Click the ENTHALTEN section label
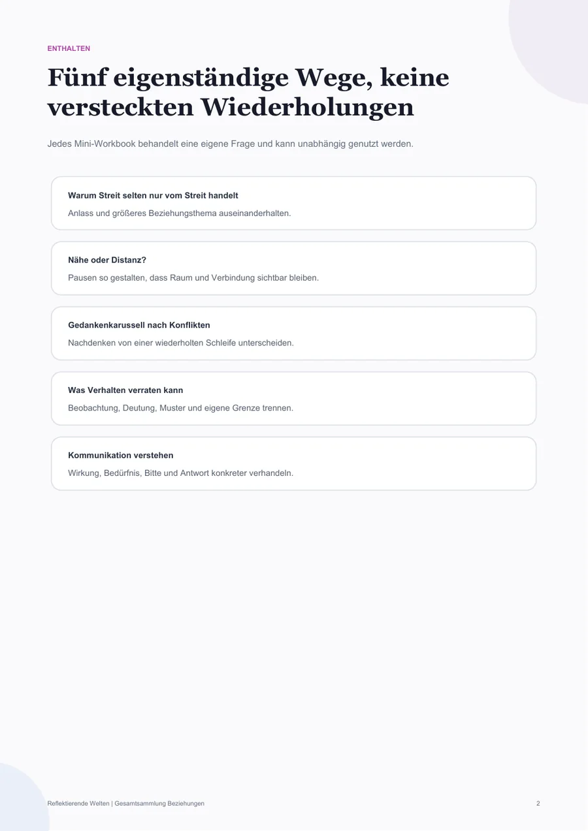The width and height of the screenshot is (588, 831). click(x=69, y=49)
